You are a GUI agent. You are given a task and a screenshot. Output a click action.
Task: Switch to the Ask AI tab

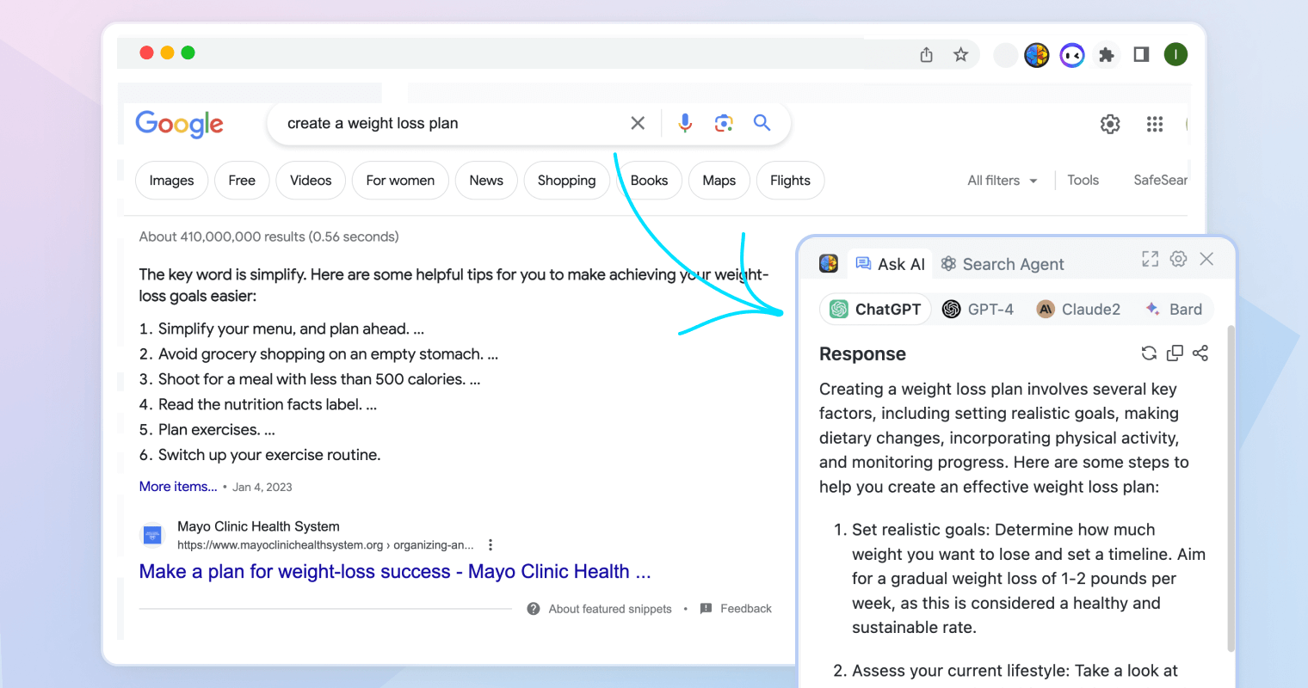tap(891, 264)
